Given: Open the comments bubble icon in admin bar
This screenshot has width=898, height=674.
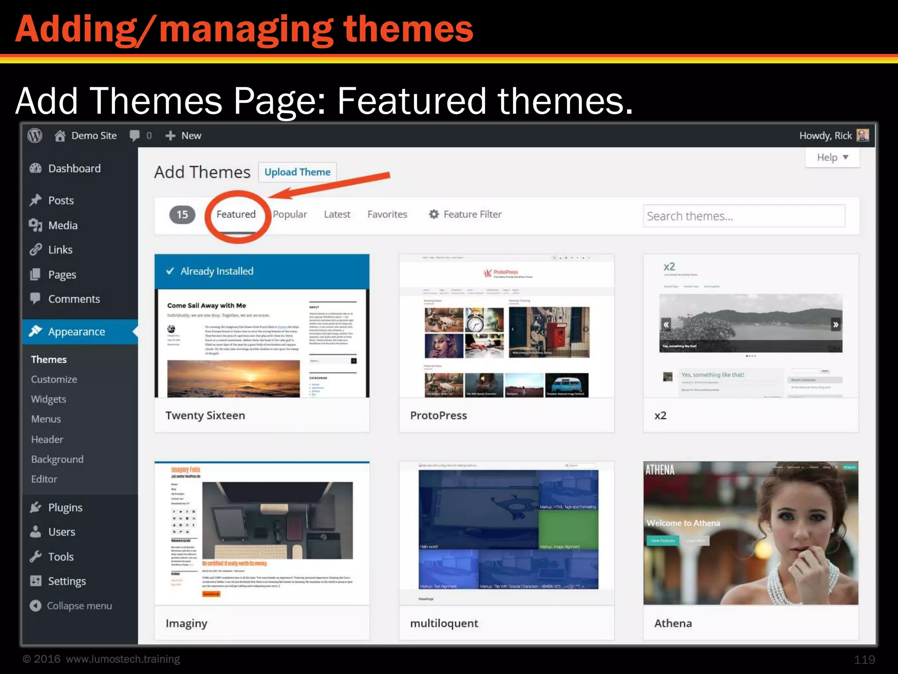Looking at the screenshot, I should click(135, 136).
